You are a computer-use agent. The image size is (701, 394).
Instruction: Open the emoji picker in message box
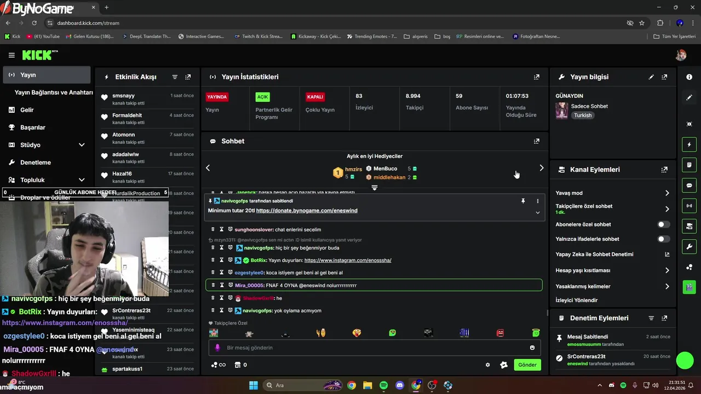[532, 347]
